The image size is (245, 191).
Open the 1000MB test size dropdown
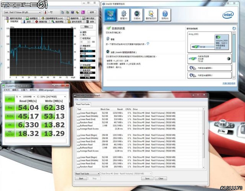pos(29,97)
